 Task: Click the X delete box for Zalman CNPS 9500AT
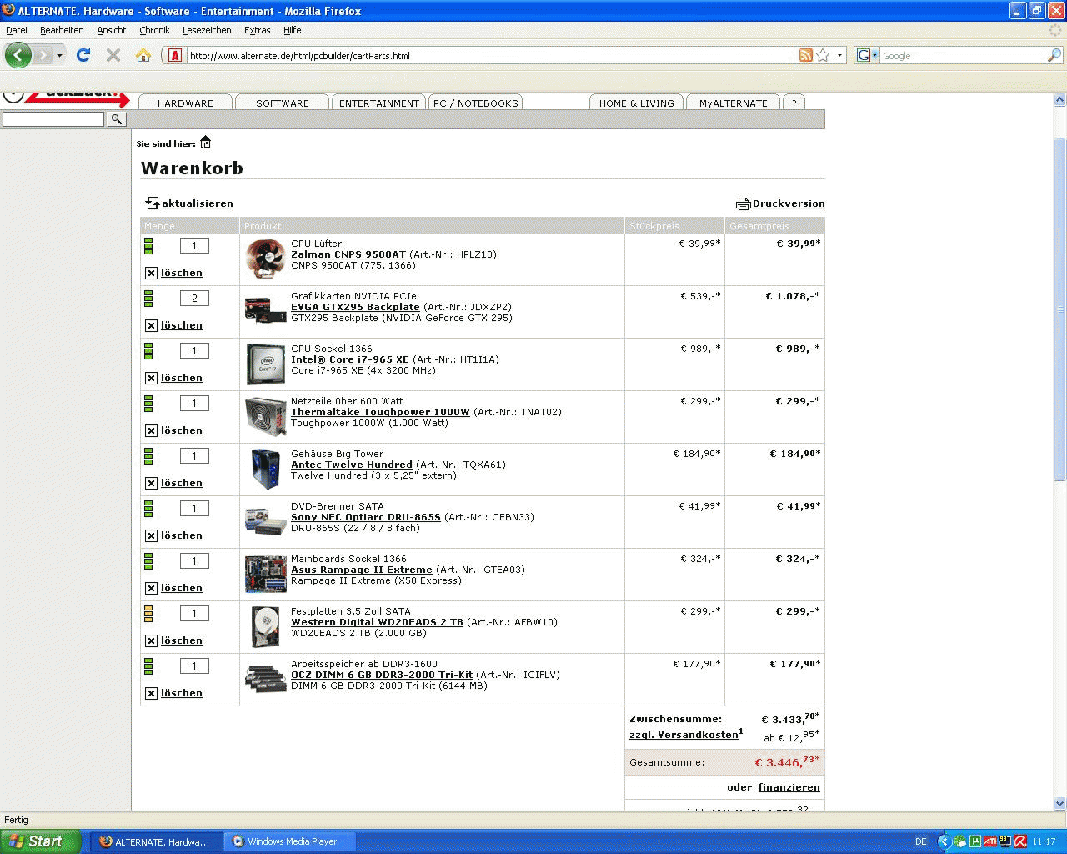click(x=151, y=273)
